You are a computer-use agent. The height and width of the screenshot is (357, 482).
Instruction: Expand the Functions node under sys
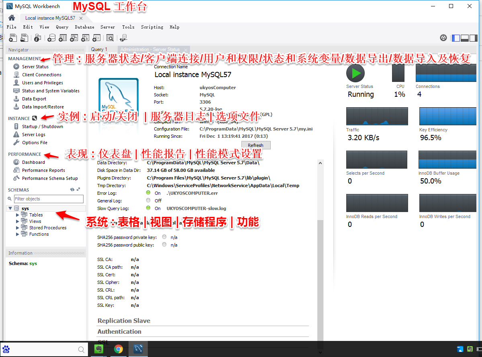click(x=17, y=234)
